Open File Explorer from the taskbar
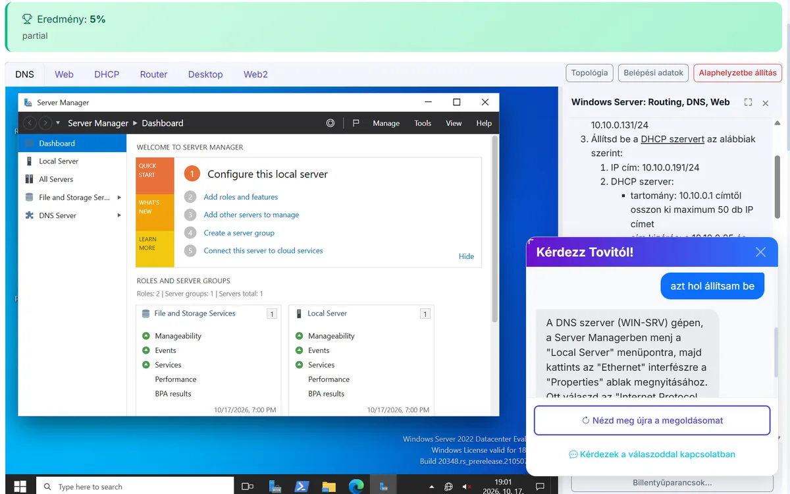 [329, 486]
